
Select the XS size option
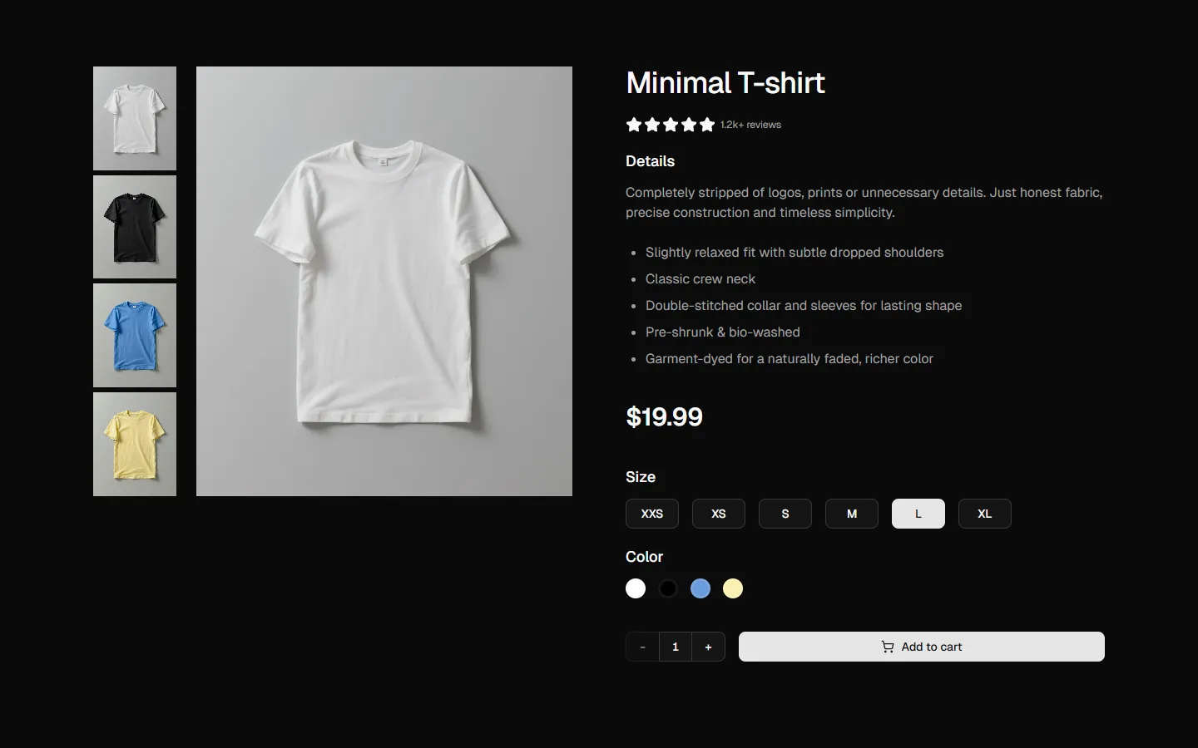pyautogui.click(x=718, y=514)
